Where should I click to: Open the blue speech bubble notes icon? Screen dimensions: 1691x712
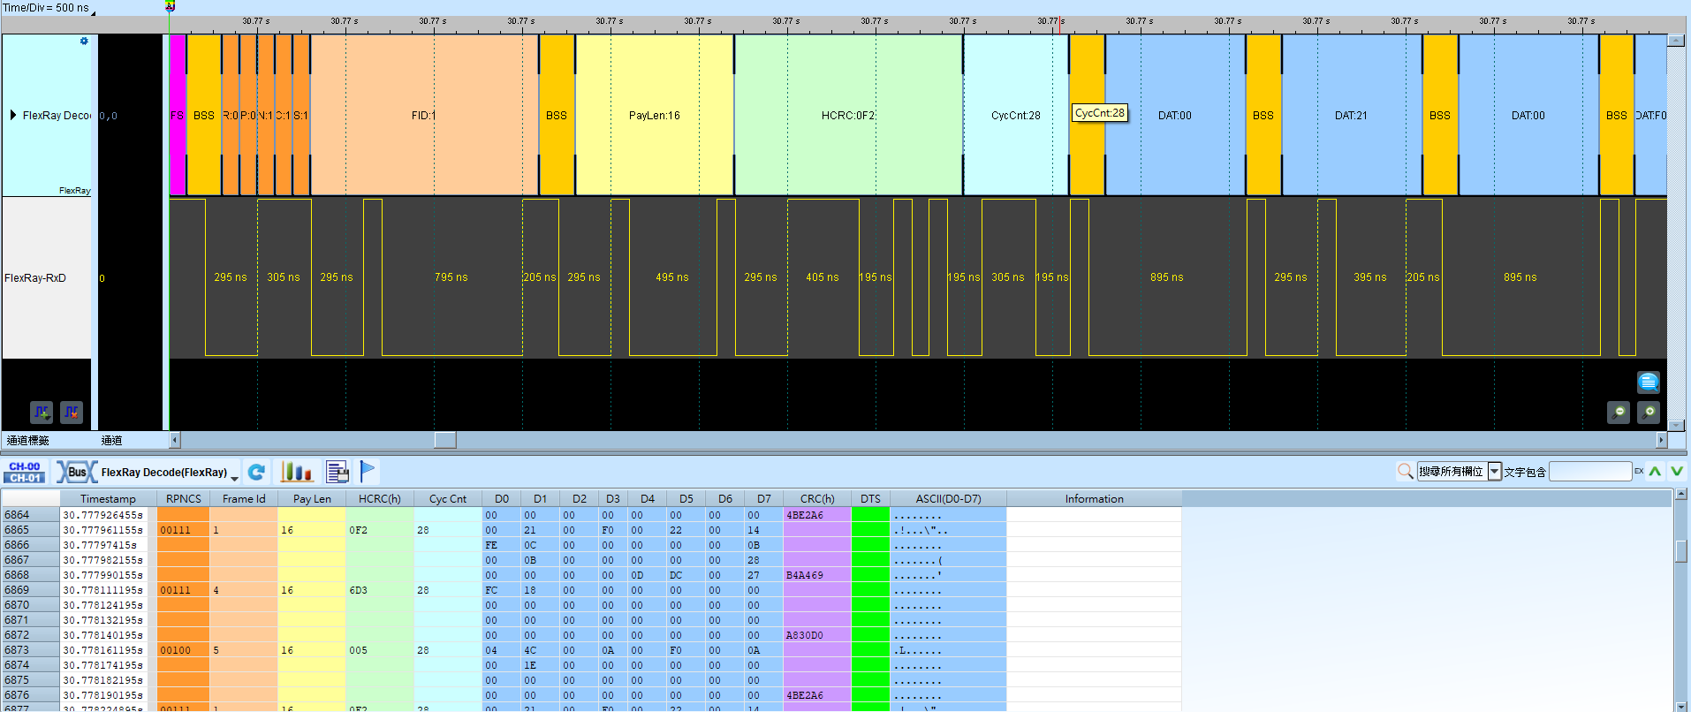(1648, 382)
